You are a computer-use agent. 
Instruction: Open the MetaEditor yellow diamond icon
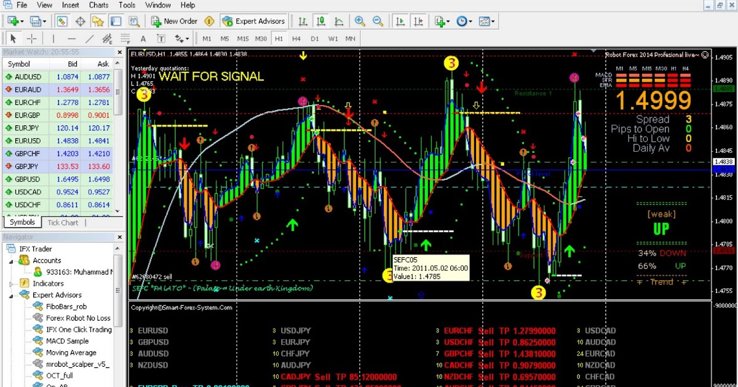[x=210, y=21]
